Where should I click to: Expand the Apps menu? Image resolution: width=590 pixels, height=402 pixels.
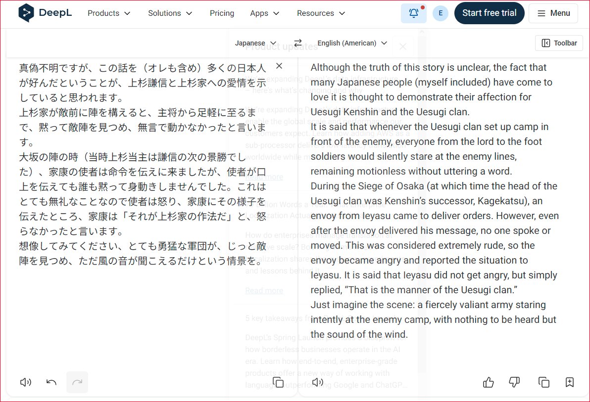[264, 13]
